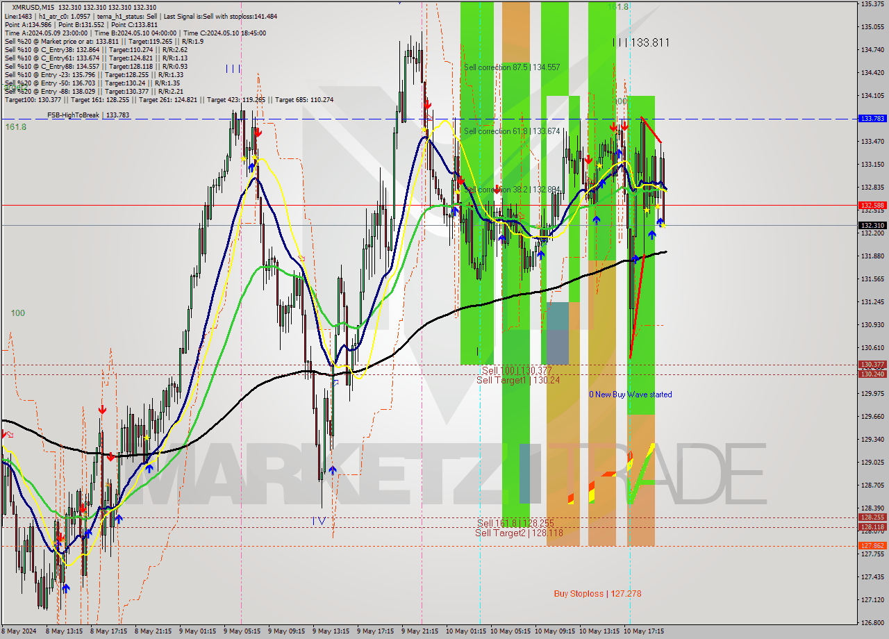Viewport: 889px width, 639px height.
Task: Select the blue 'I I I' wave marker
Action: click(x=233, y=69)
